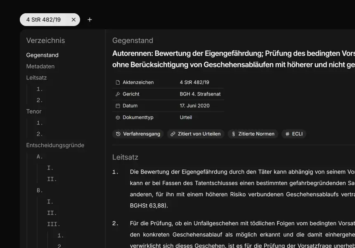
Task: Click the Aktenzeichen document icon
Action: [118, 82]
